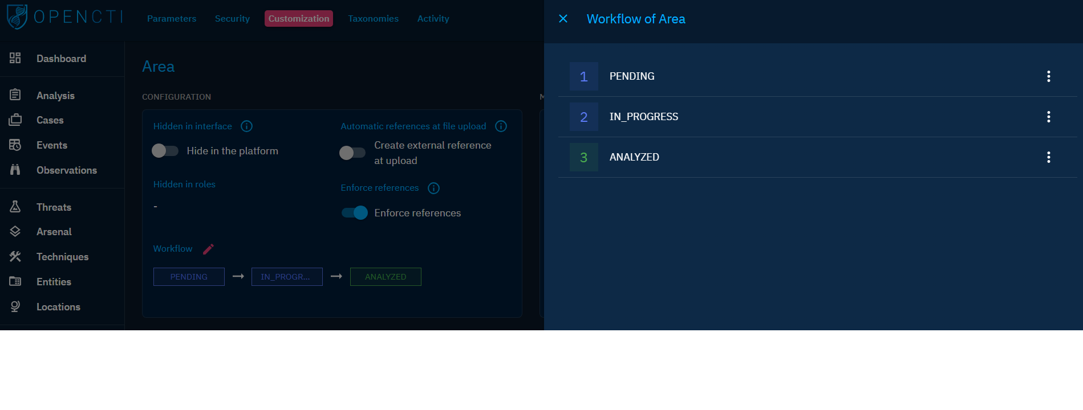
Task: Disable the Enforce references switch
Action: pyautogui.click(x=354, y=213)
